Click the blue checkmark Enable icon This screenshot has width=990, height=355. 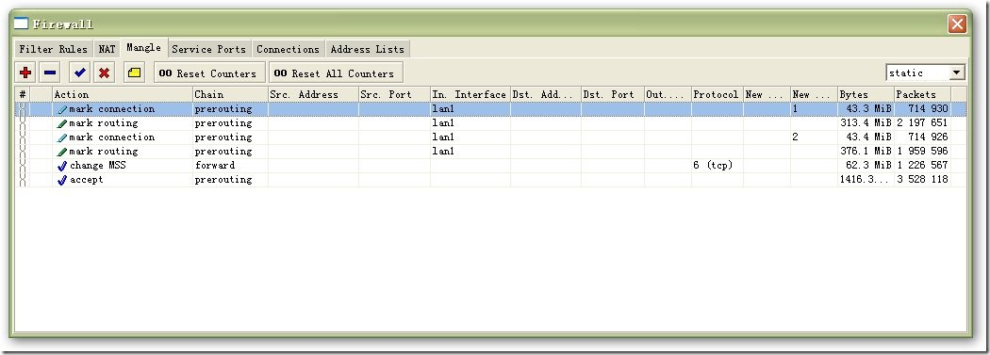(x=79, y=73)
